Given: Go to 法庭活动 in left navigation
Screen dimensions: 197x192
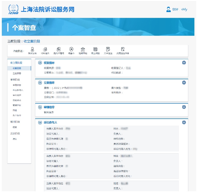Looking at the screenshot, I should [x=17, y=100].
